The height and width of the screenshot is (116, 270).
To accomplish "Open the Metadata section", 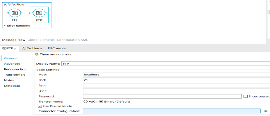I will (x=12, y=86).
